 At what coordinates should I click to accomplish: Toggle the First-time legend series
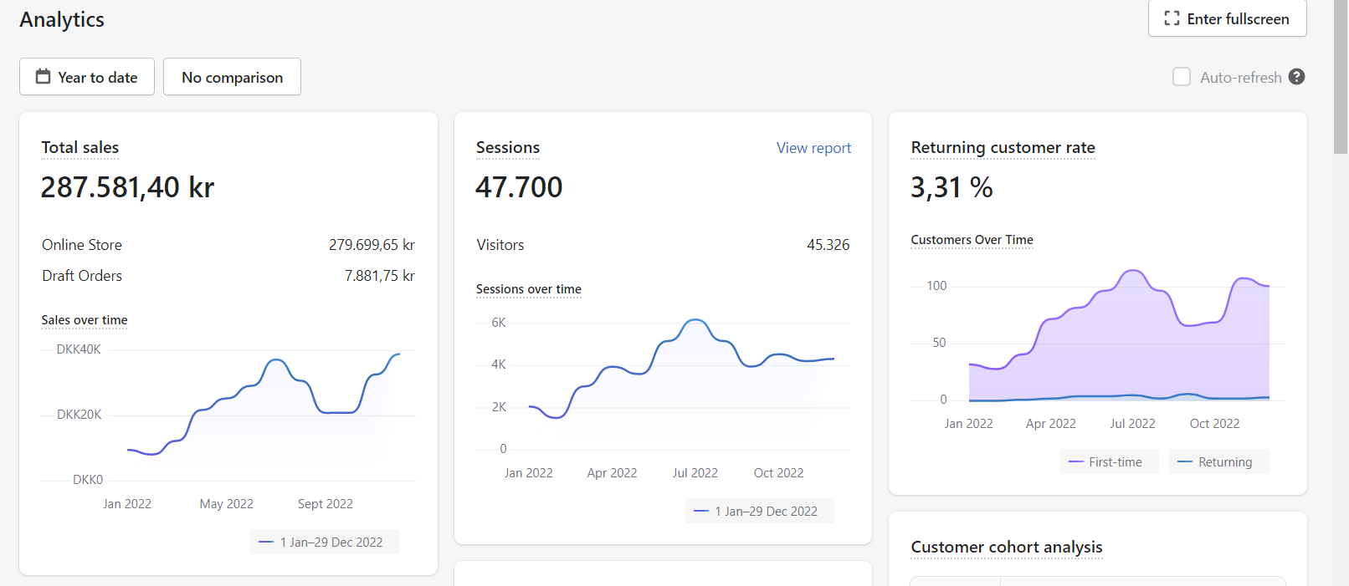pyautogui.click(x=1109, y=461)
